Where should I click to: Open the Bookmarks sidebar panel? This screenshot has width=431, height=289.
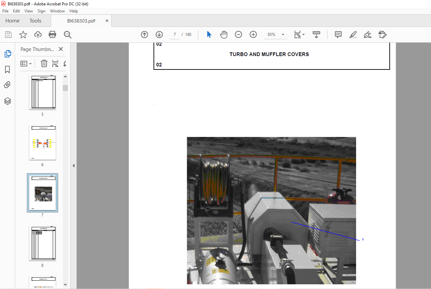click(x=7, y=69)
